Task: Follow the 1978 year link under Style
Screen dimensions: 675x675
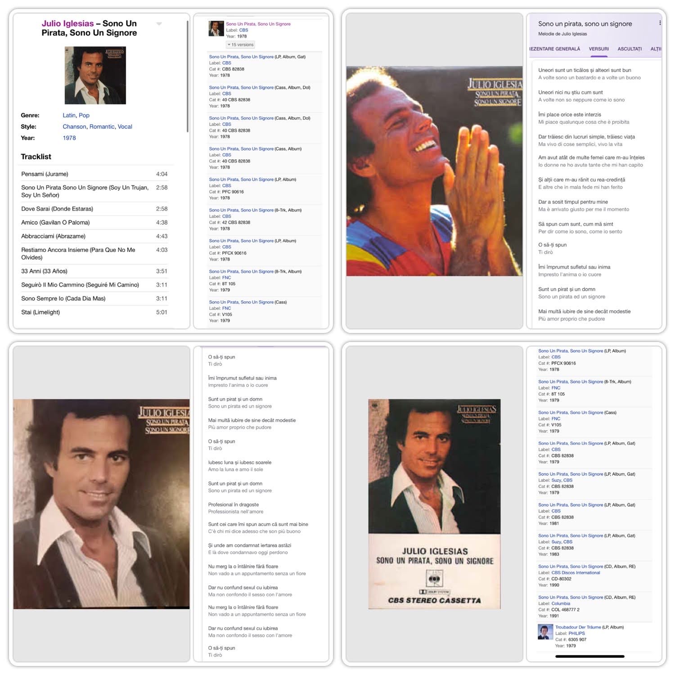Action: 69,138
